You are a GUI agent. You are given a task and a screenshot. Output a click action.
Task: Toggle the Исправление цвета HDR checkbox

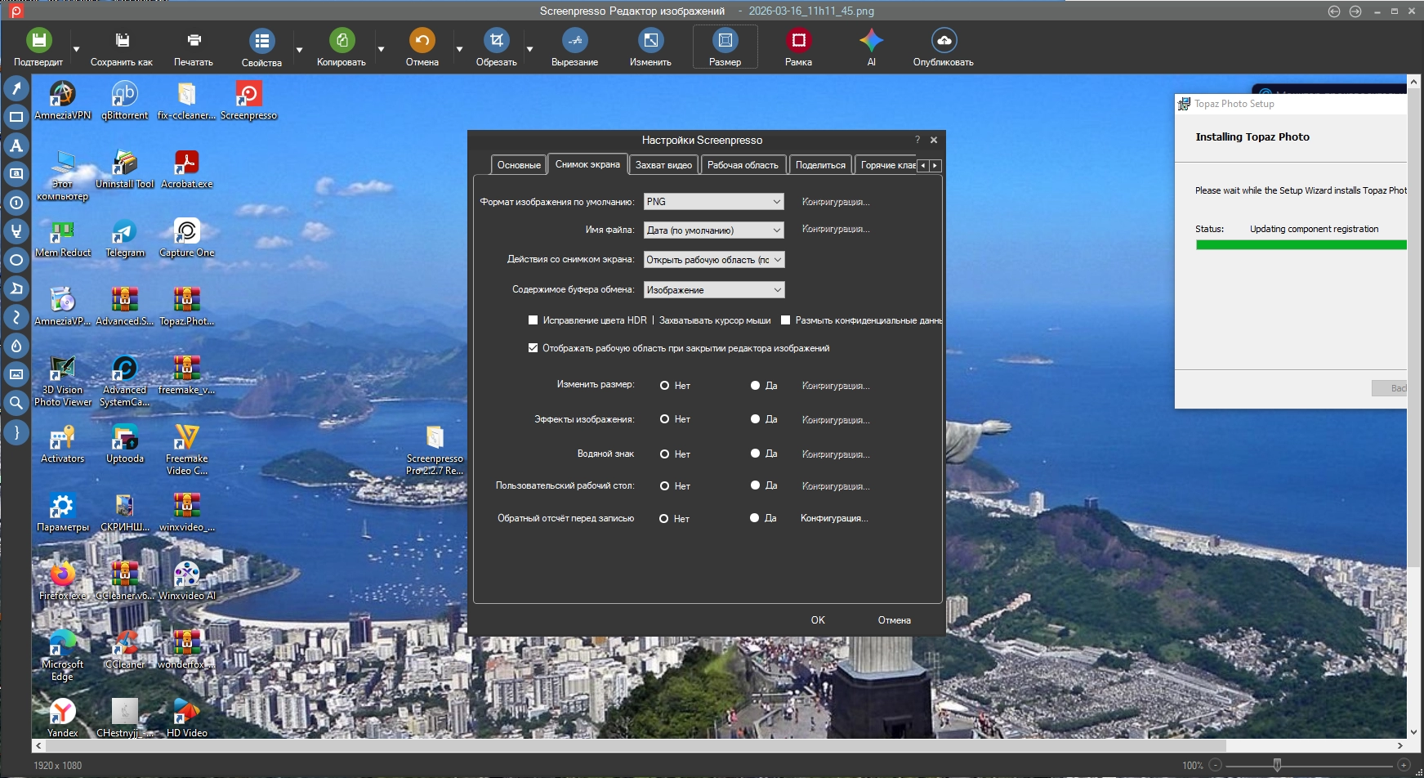click(x=533, y=320)
